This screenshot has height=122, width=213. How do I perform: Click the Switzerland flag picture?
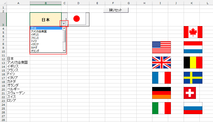pyautogui.click(x=190, y=93)
